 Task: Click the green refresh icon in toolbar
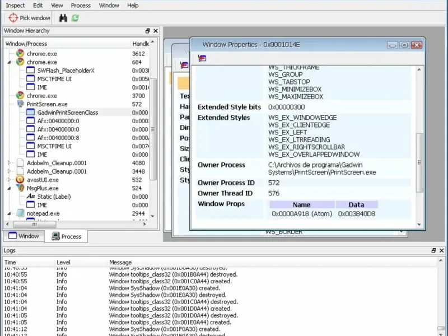coord(75,18)
